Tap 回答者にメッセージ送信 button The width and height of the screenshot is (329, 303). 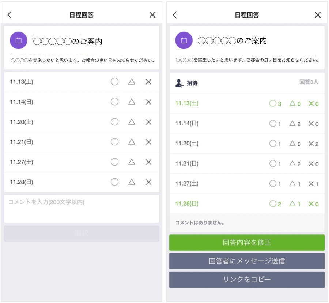247,261
